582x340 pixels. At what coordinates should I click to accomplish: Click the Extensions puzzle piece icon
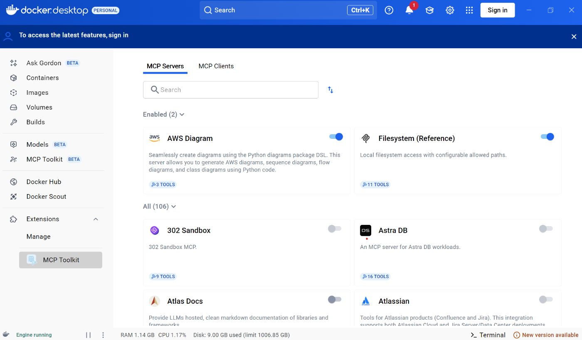tap(14, 219)
